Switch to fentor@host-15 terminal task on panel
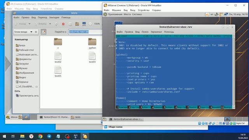 click(54, 117)
